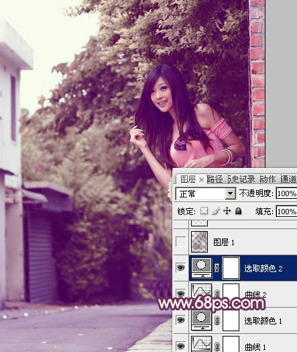Switch to the 历史记录 tab
The width and height of the screenshot is (297, 352).
[241, 179]
